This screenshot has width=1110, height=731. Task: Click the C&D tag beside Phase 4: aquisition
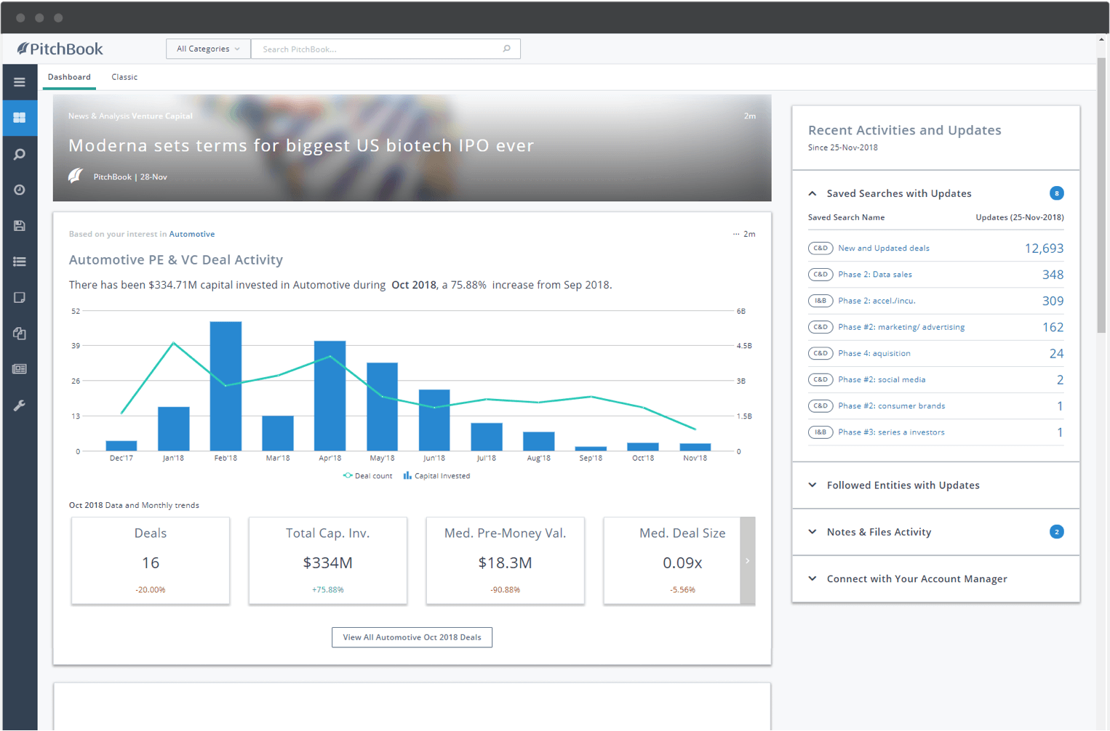[x=820, y=353]
